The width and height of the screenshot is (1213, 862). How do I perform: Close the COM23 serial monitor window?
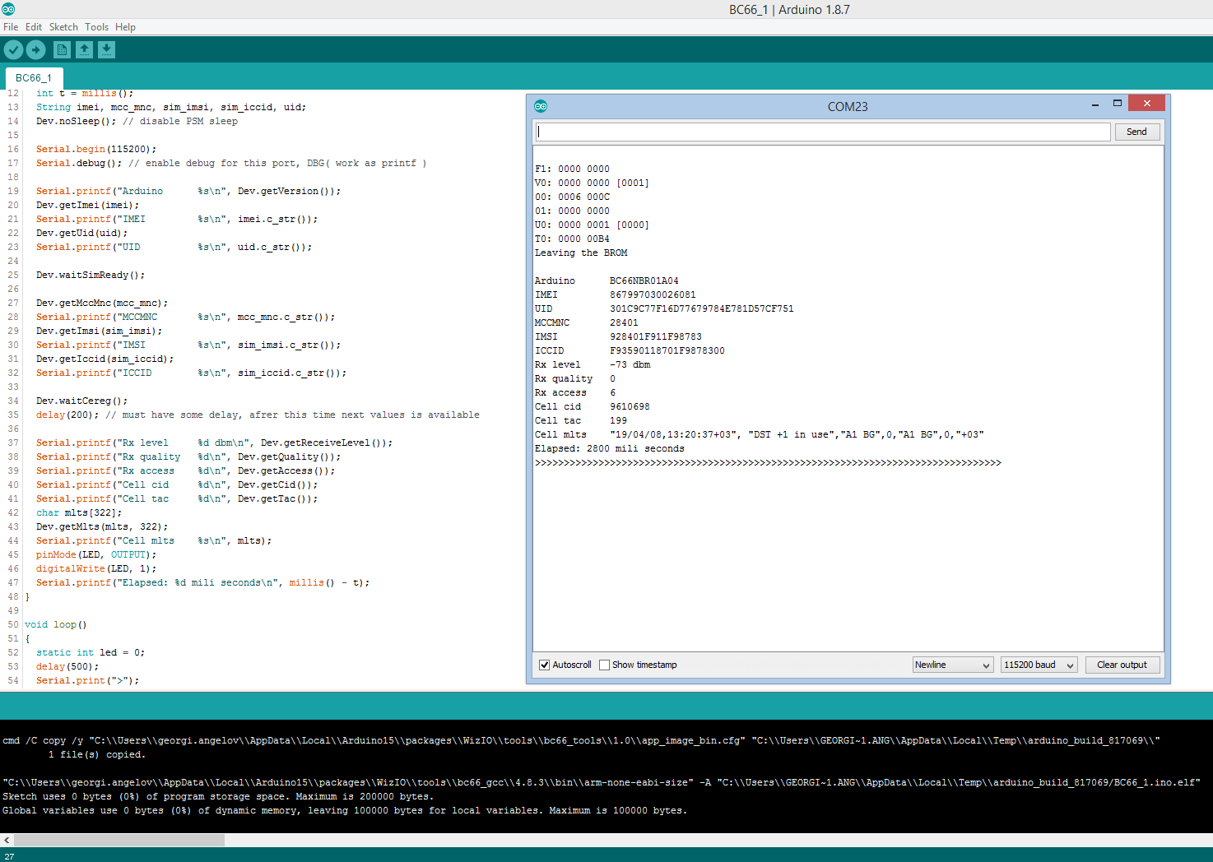point(1146,103)
